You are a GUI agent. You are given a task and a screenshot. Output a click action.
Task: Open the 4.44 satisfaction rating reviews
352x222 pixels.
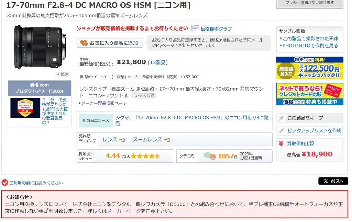pyautogui.click(x=113, y=156)
